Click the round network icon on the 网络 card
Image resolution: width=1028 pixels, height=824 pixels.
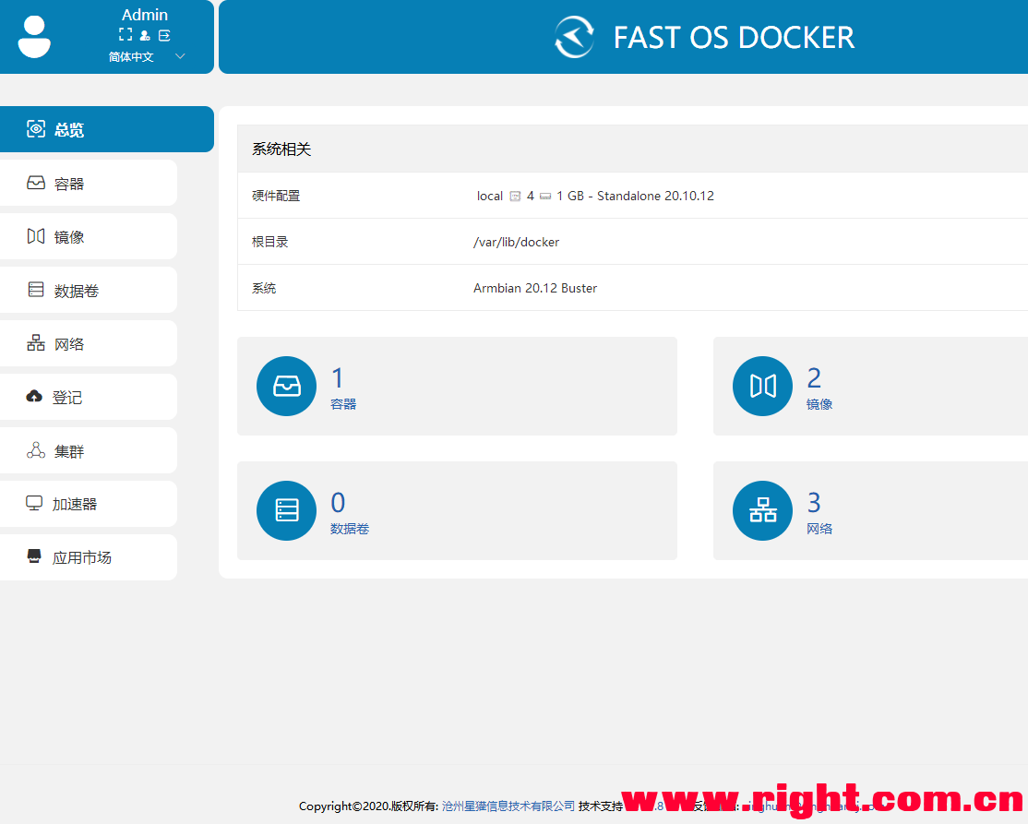point(762,510)
